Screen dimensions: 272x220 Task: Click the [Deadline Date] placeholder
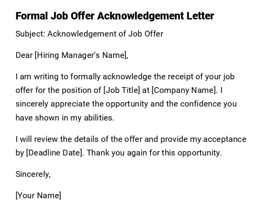pyautogui.click(x=55, y=153)
